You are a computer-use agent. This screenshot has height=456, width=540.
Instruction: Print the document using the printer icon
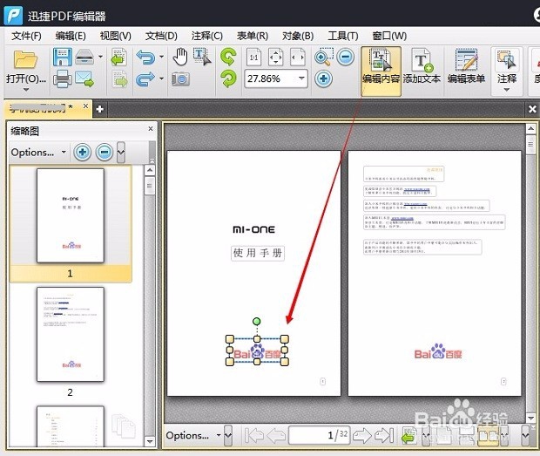coord(63,79)
